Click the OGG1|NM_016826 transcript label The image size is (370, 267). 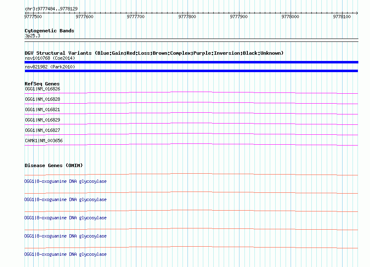[42, 89]
